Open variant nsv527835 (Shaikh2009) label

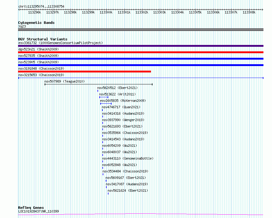click(x=39, y=56)
